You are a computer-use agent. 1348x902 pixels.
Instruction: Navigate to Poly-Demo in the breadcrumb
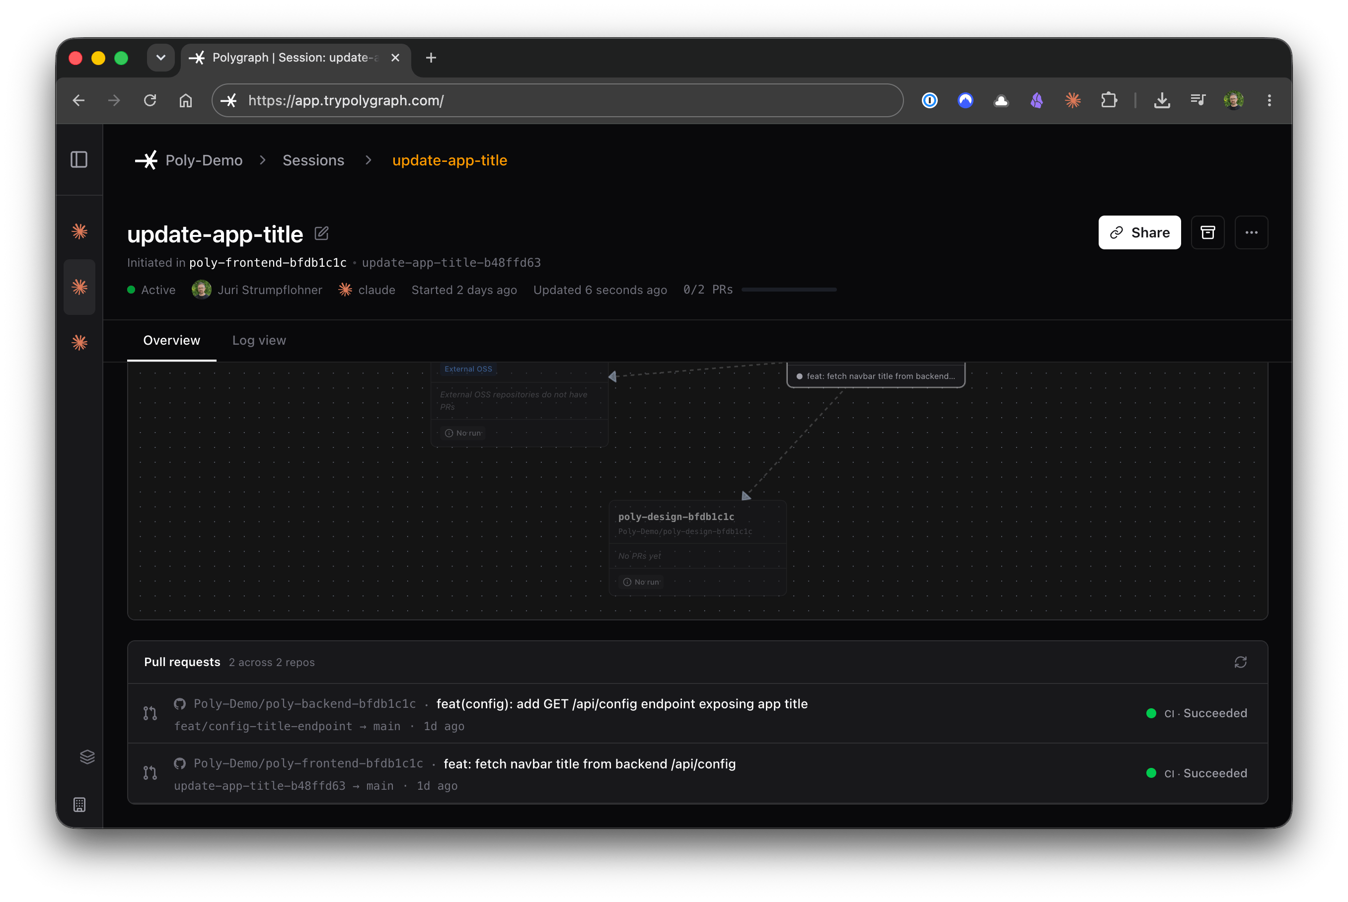pos(204,160)
